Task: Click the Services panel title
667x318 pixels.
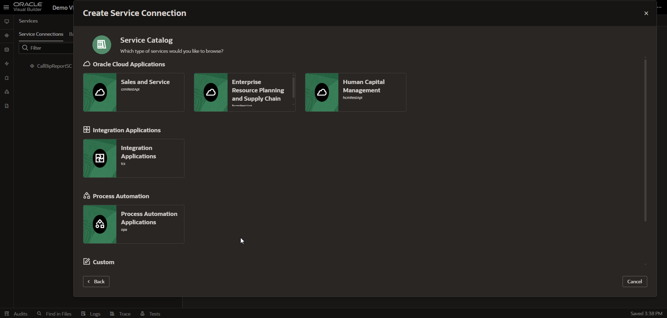Action: tap(28, 21)
